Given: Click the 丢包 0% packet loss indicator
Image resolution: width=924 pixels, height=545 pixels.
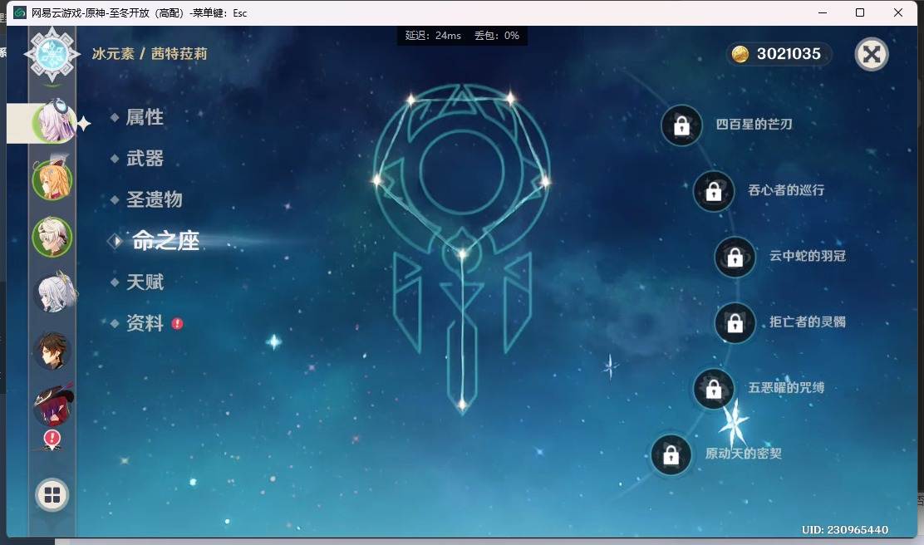Looking at the screenshot, I should (x=497, y=36).
